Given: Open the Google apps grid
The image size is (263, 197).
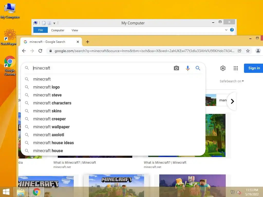Looking at the screenshot, I should click(x=236, y=68).
